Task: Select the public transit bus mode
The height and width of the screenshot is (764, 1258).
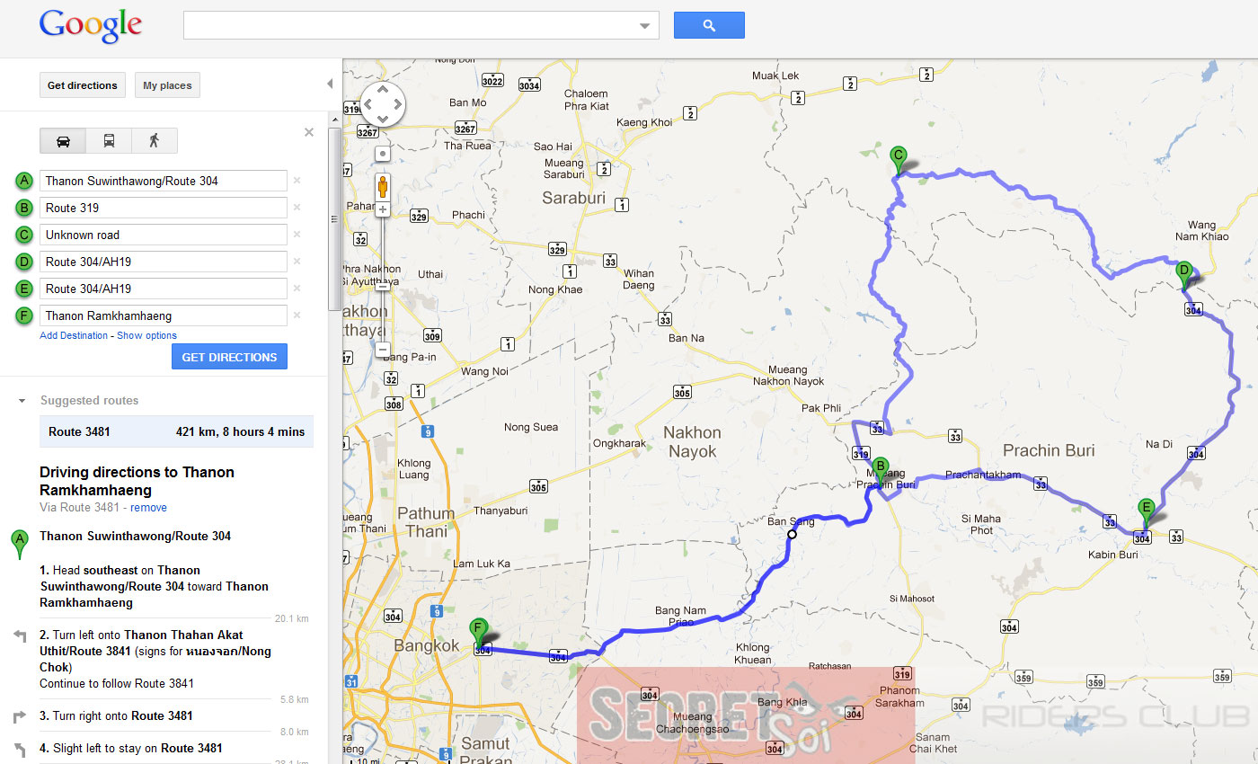Action: [x=109, y=141]
